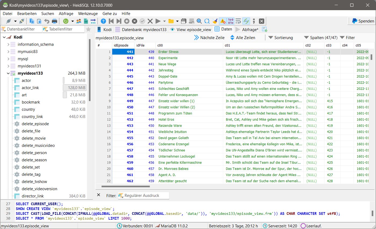
Task: Toggle stop on errors warning icon
Action: click(x=223, y=21)
